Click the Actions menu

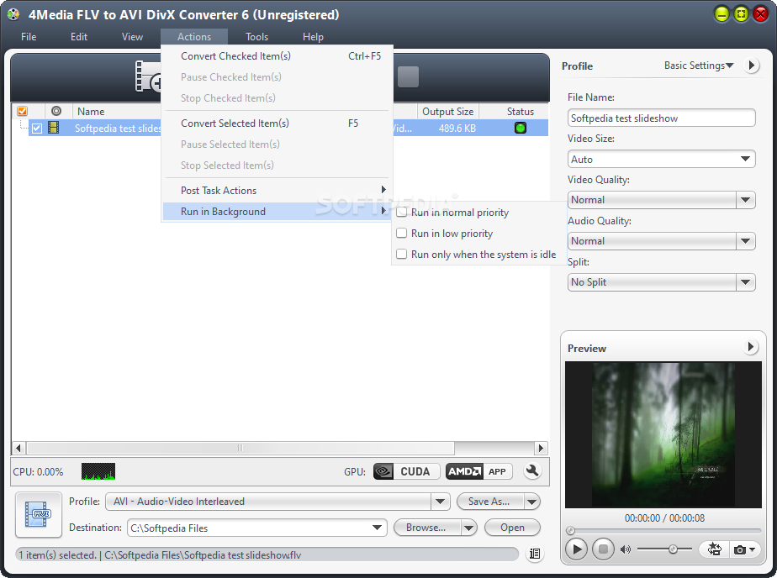click(194, 37)
